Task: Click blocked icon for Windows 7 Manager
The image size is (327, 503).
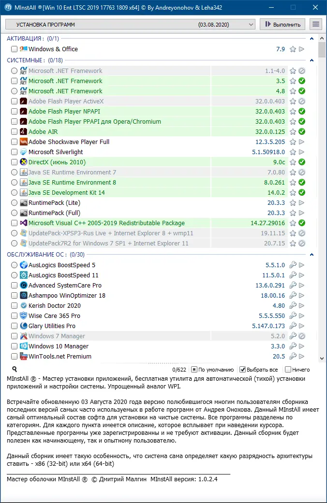Action: pyautogui.click(x=302, y=336)
